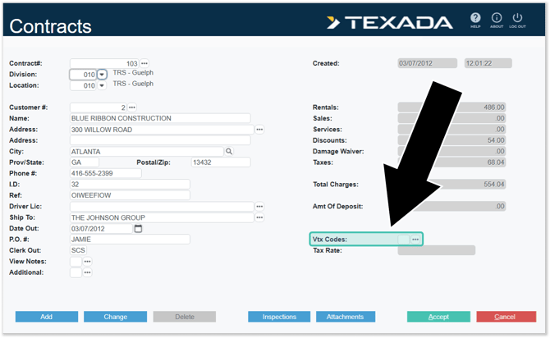Click the View Notes small box

point(76,261)
